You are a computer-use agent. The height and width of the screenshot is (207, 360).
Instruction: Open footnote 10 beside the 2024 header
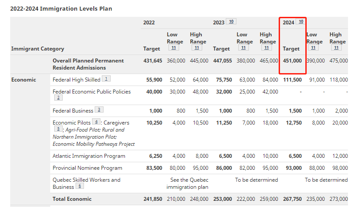point(301,22)
